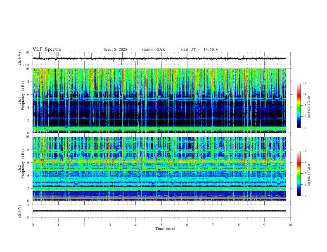
Task: Click the '0' tick on the time axis
Action: pyautogui.click(x=33, y=225)
